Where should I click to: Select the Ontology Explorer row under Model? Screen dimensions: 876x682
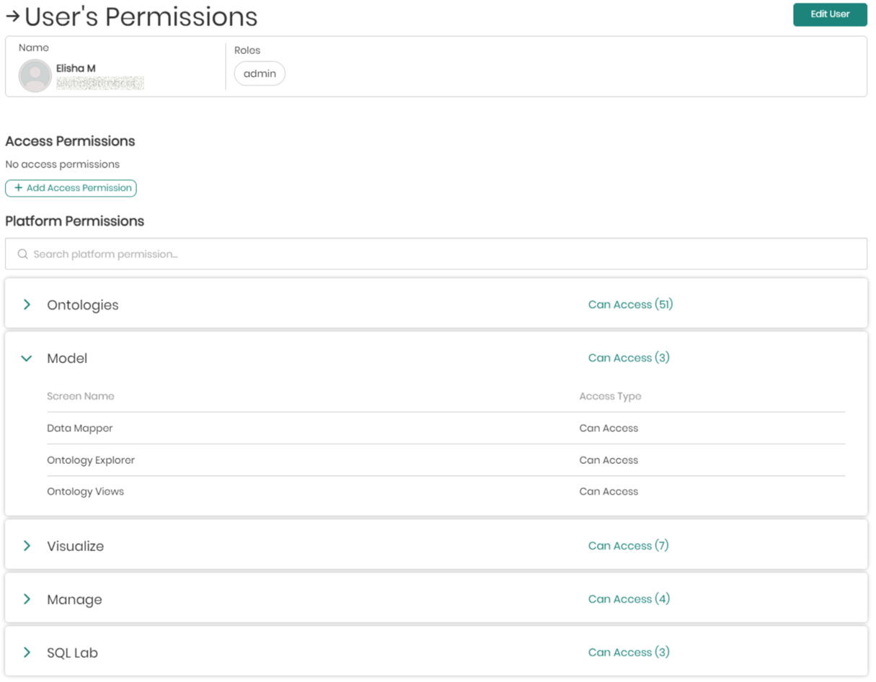click(91, 459)
